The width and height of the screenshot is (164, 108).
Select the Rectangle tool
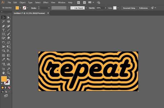point(4,34)
